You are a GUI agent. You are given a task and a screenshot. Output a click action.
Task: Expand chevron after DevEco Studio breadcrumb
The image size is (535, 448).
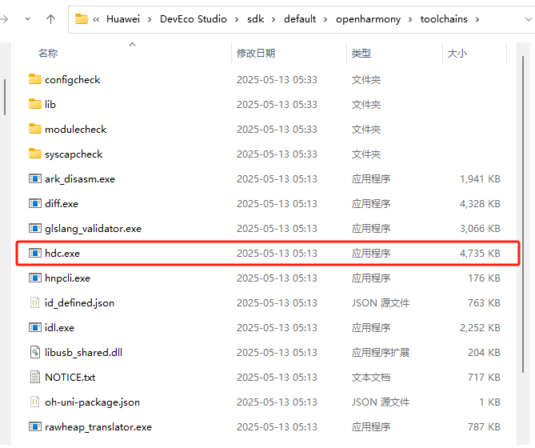(237, 19)
